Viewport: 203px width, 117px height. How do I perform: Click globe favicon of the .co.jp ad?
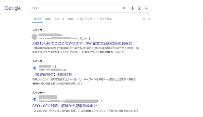(35, 68)
